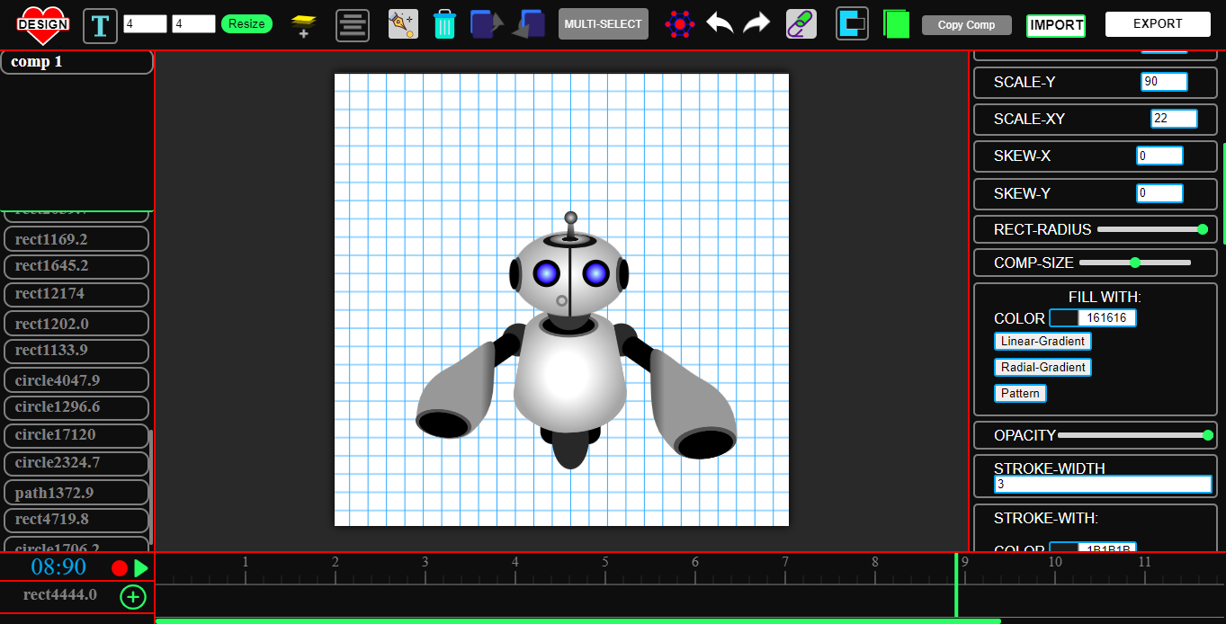Click the green horizontal timeline scrollbar

(x=578, y=620)
